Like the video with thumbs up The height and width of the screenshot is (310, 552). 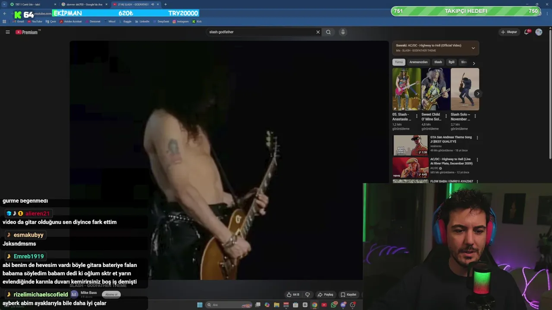point(293,294)
